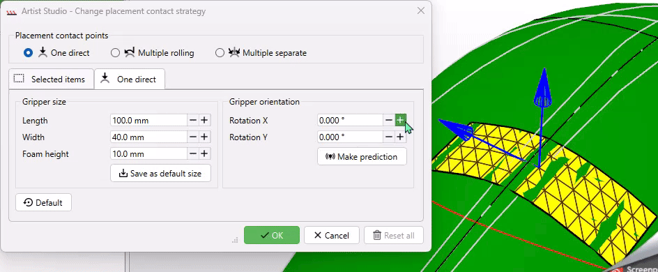This screenshot has height=272, width=658.
Task: Select the One direct radio button
Action: coord(28,53)
